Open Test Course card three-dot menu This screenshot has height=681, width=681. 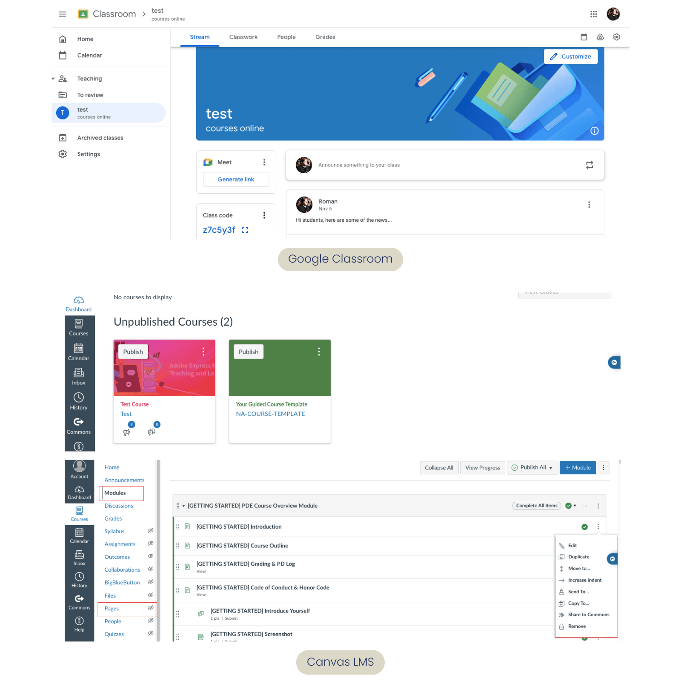pyautogui.click(x=203, y=352)
